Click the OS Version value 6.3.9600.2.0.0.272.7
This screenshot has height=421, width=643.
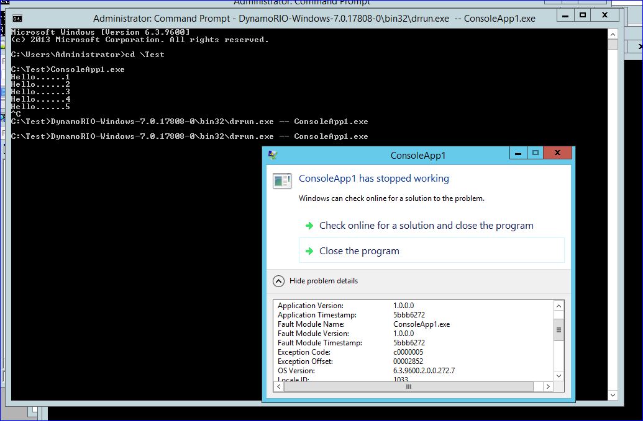click(424, 371)
